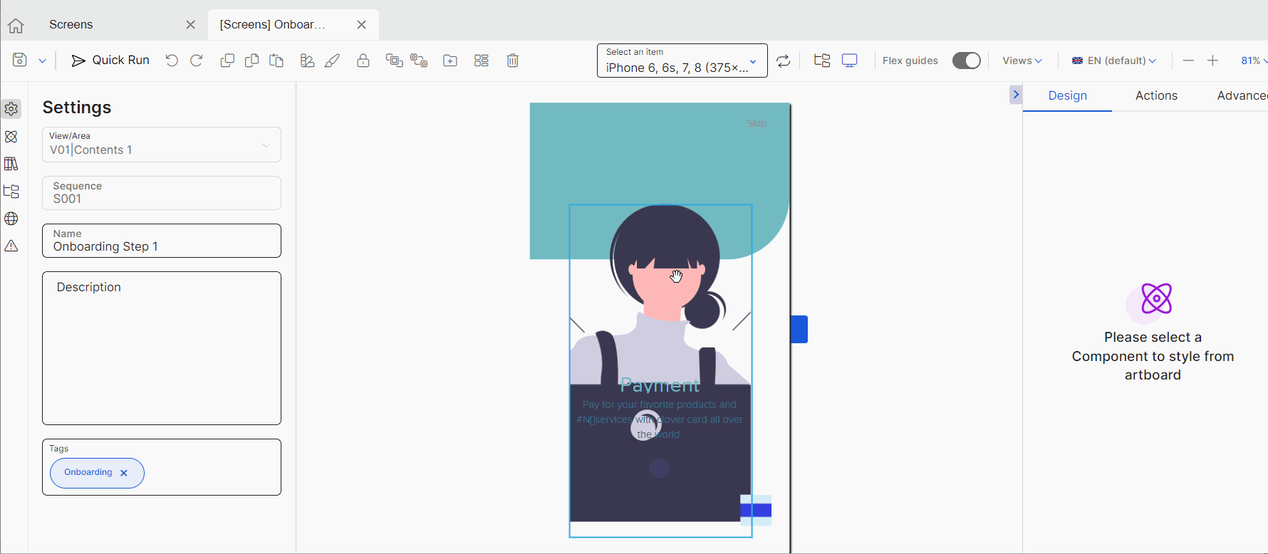
Task: Switch to the Actions tab
Action: [1156, 95]
